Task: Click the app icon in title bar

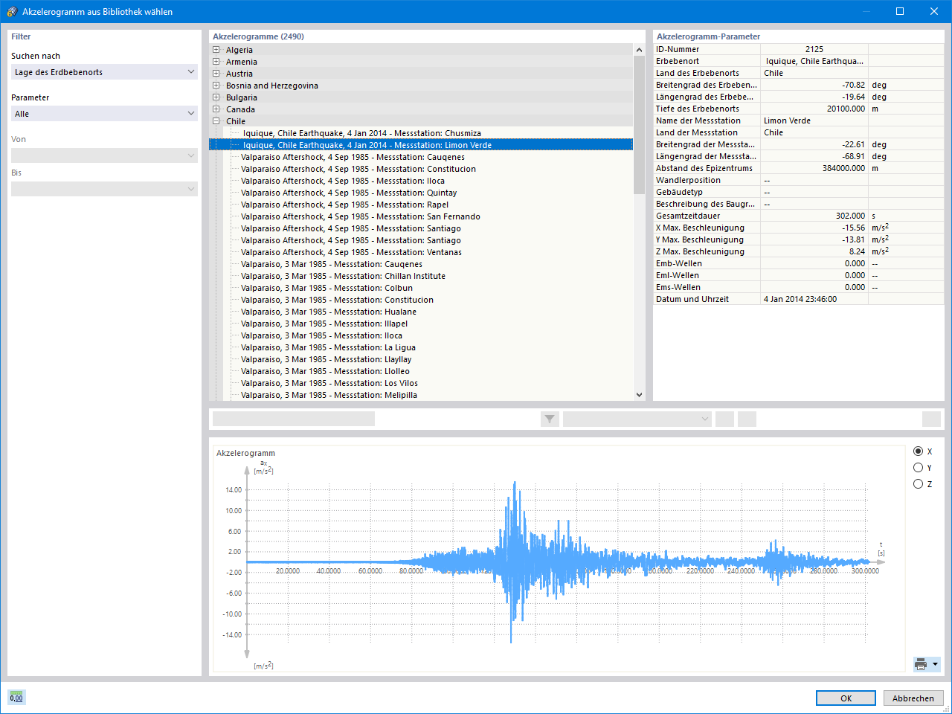Action: click(11, 11)
